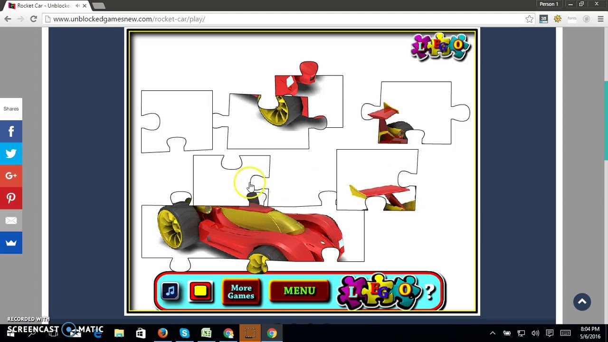Show hidden system tray icons
Screen dimensions: 608x342
493,333
